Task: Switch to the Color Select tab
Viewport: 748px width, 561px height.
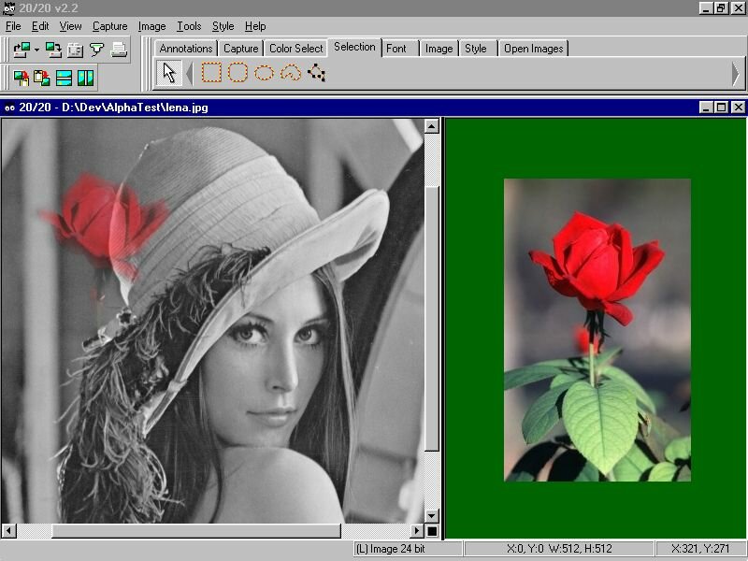Action: pyautogui.click(x=295, y=48)
